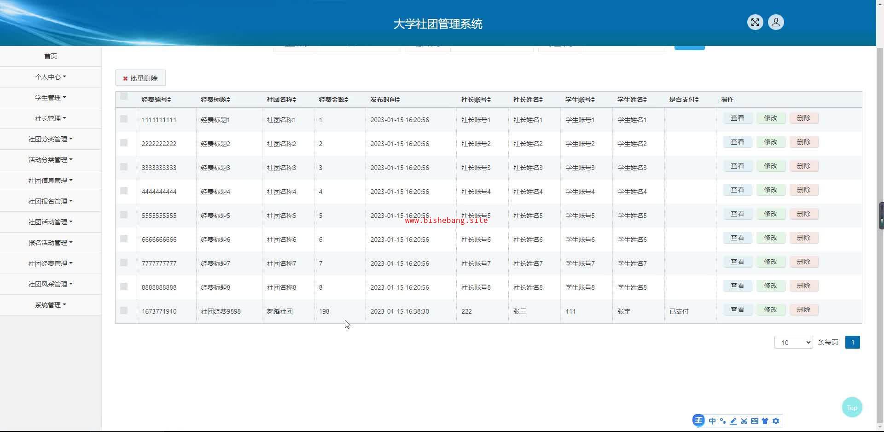Click the 社团经费9898 title cell
The width and height of the screenshot is (884, 432).
pos(221,311)
